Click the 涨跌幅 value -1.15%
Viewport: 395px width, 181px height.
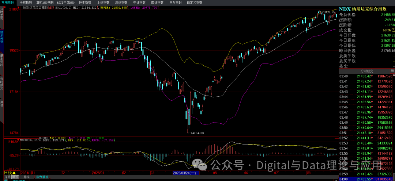point(390,25)
